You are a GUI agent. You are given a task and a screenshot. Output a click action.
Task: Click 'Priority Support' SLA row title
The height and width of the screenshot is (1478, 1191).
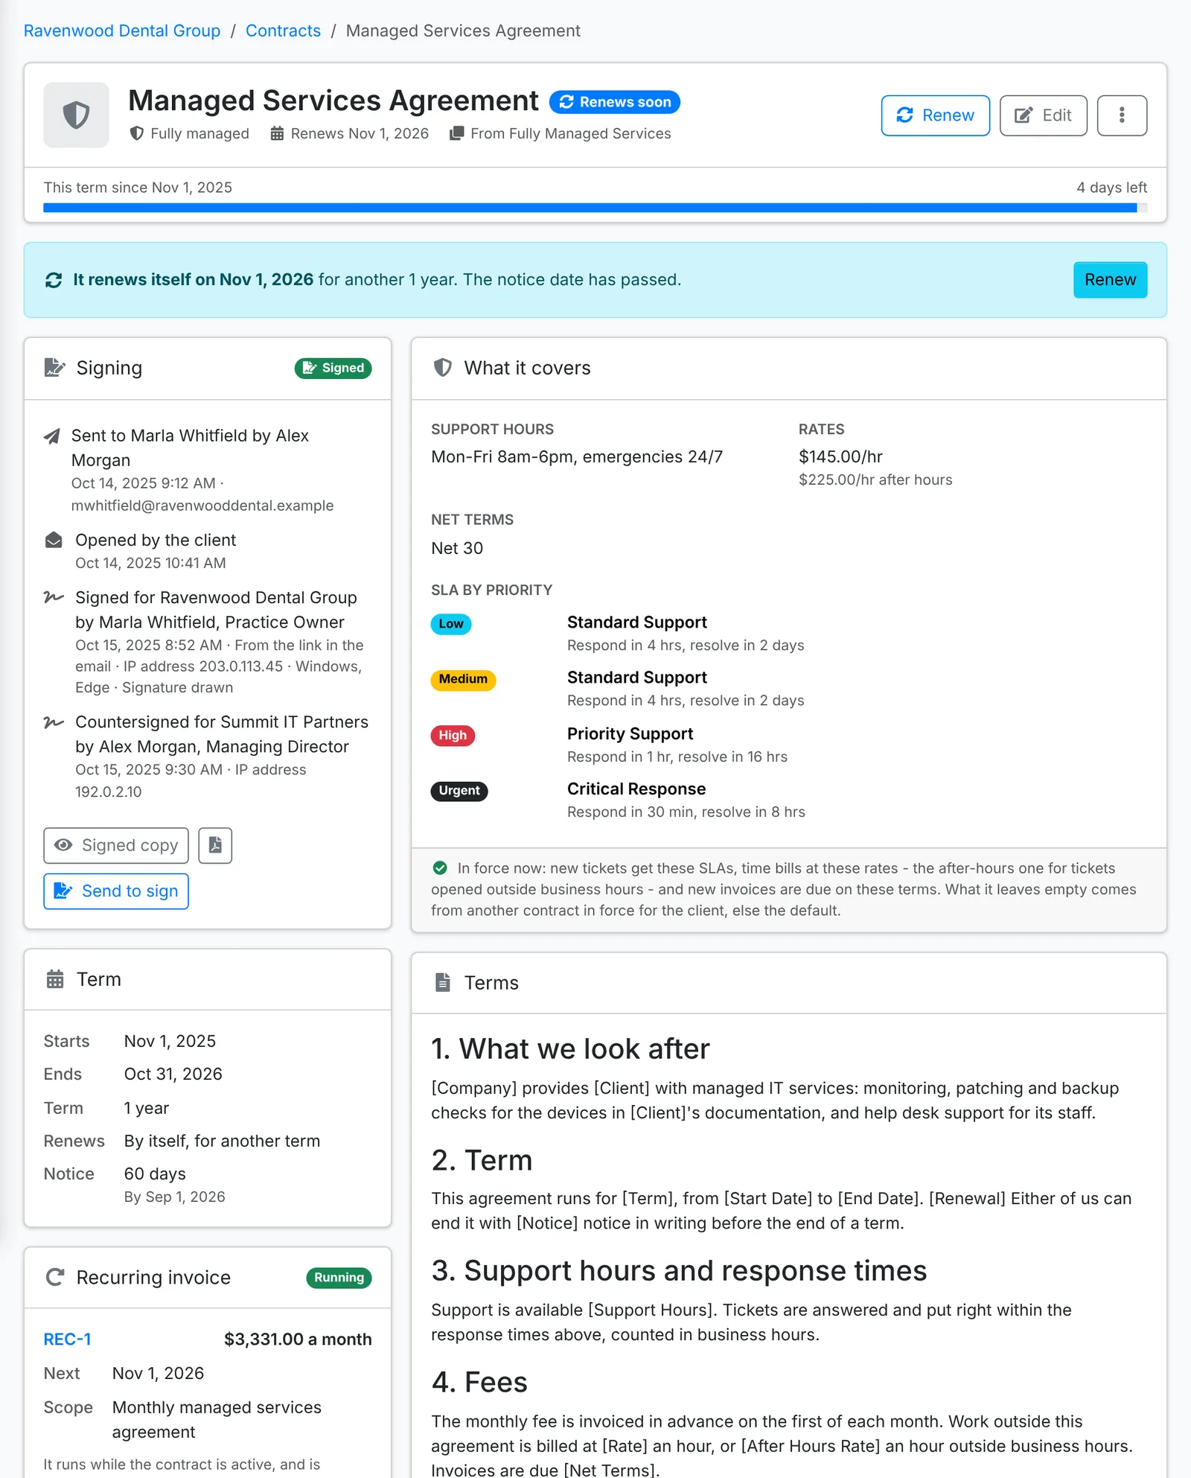coord(630,734)
